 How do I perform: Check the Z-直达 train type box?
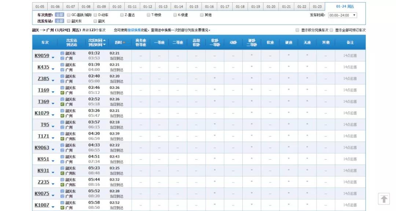(x=122, y=15)
